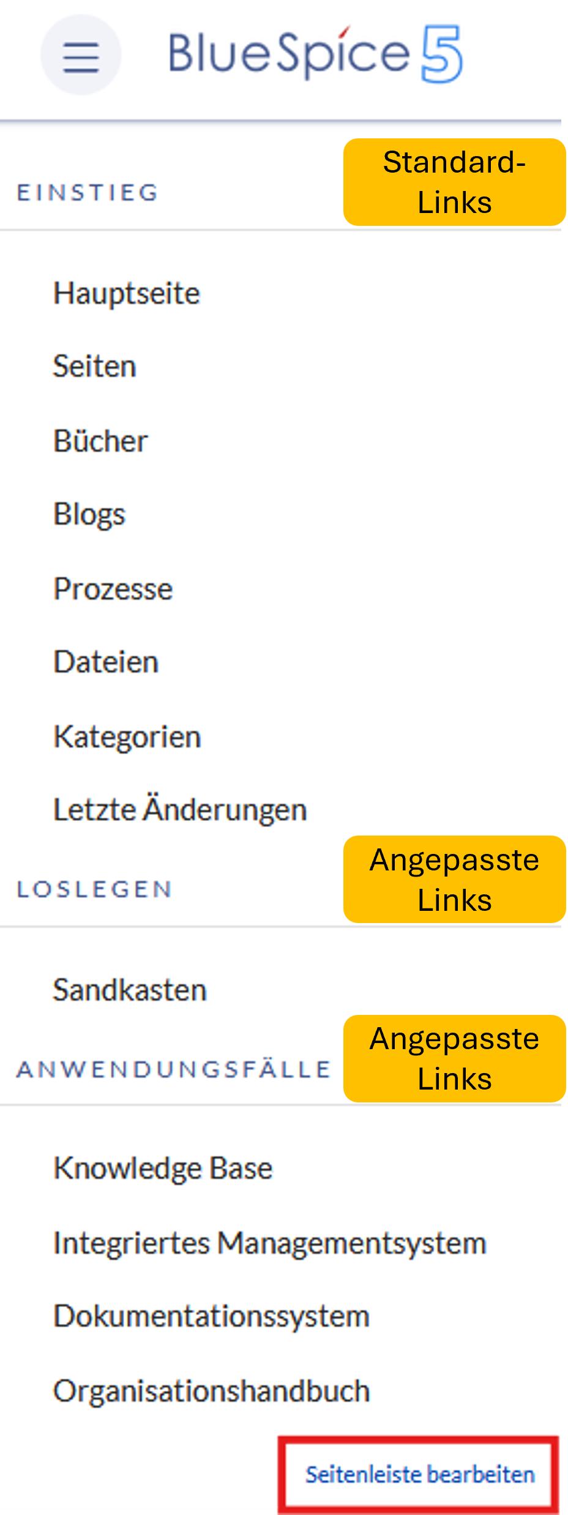Viewport: 568px width, 1515px height.
Task: Open the Prozesse page
Action: pyautogui.click(x=113, y=589)
